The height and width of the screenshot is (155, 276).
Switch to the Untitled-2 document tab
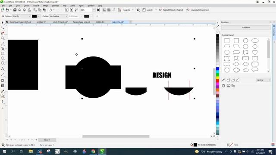pyautogui.click(x=100, y=22)
